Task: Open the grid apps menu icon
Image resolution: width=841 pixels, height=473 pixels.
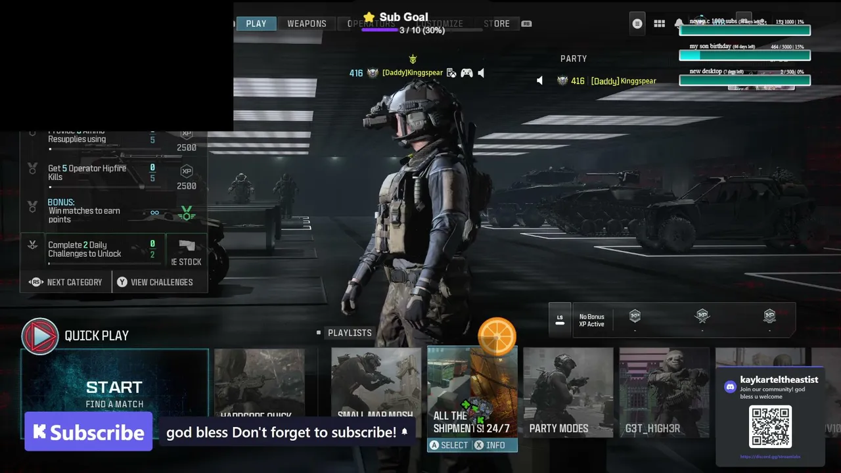Action: point(660,24)
